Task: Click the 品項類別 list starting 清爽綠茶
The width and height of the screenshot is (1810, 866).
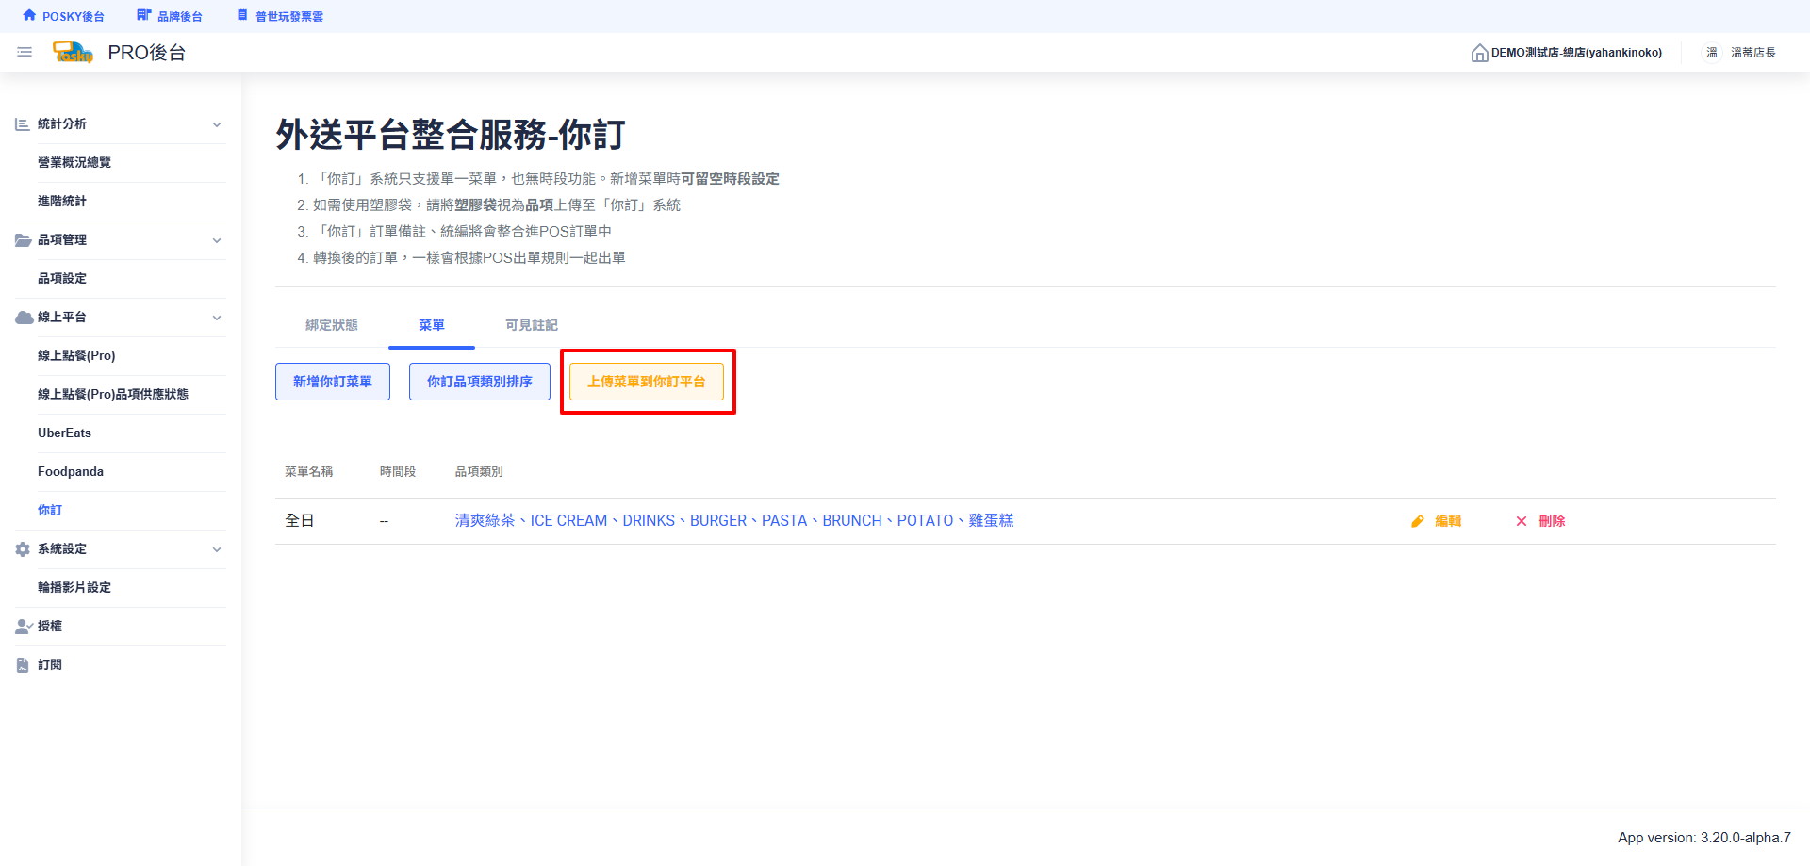Action: coord(734,520)
